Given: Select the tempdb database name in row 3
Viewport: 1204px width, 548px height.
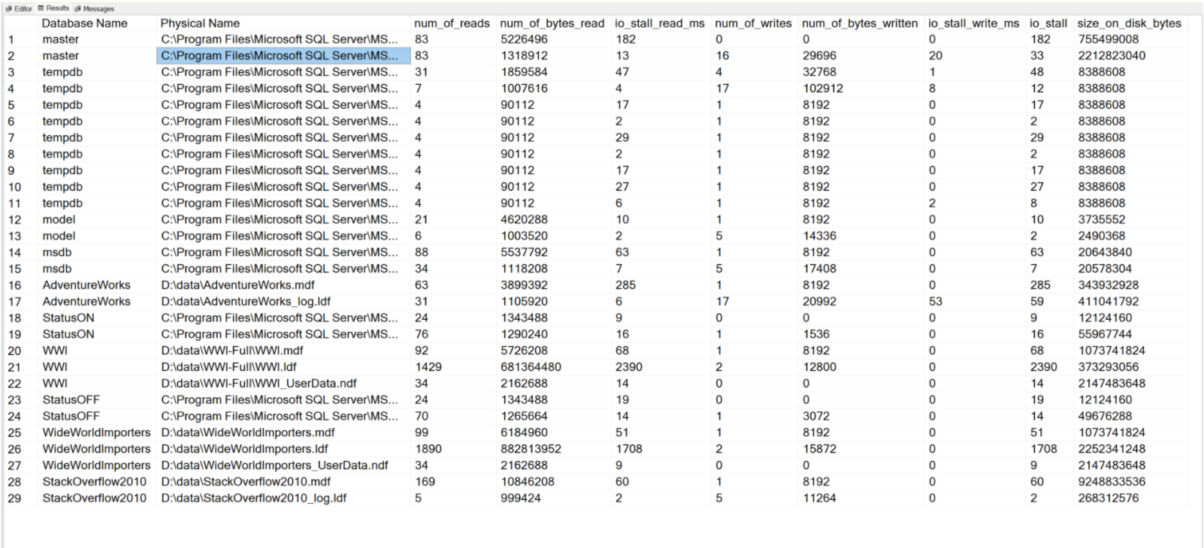Looking at the screenshot, I should [62, 72].
